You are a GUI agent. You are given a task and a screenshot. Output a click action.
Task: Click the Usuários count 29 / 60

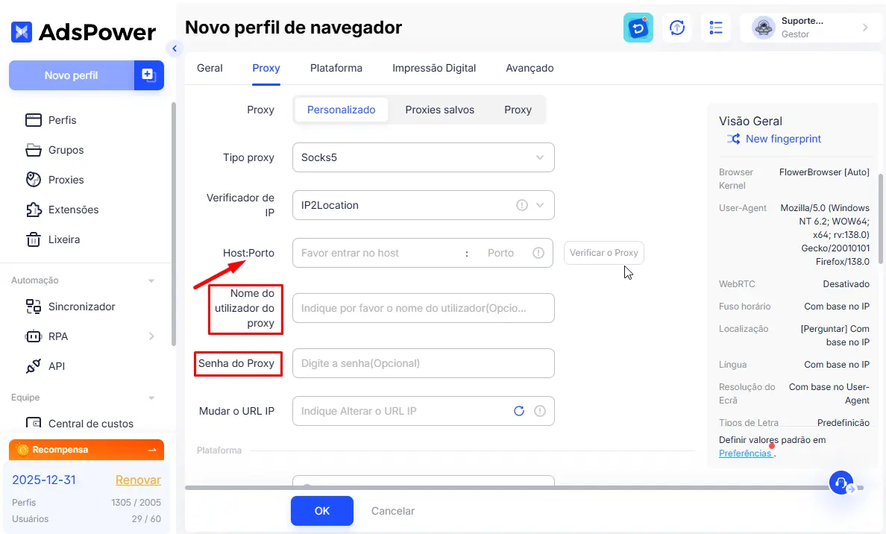pos(146,519)
